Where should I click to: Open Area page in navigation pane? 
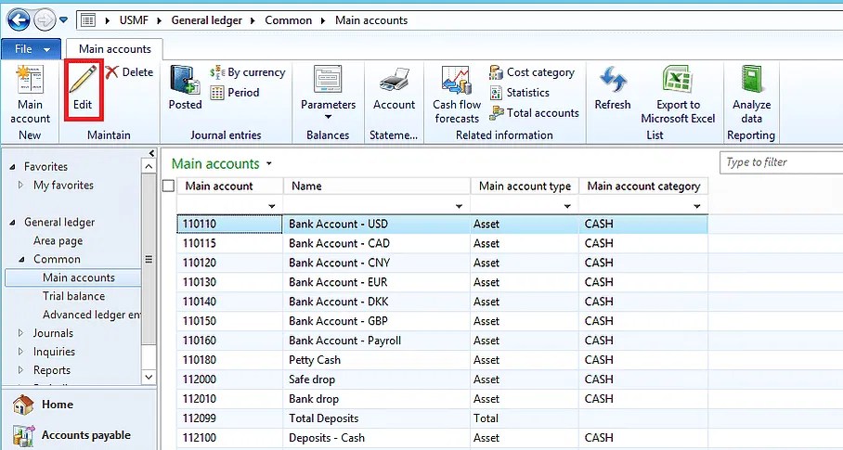click(x=58, y=240)
